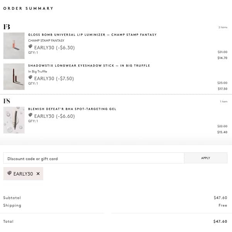Click the 'In Big Truffle' shade text
The height and width of the screenshot is (232, 232).
tap(38, 72)
